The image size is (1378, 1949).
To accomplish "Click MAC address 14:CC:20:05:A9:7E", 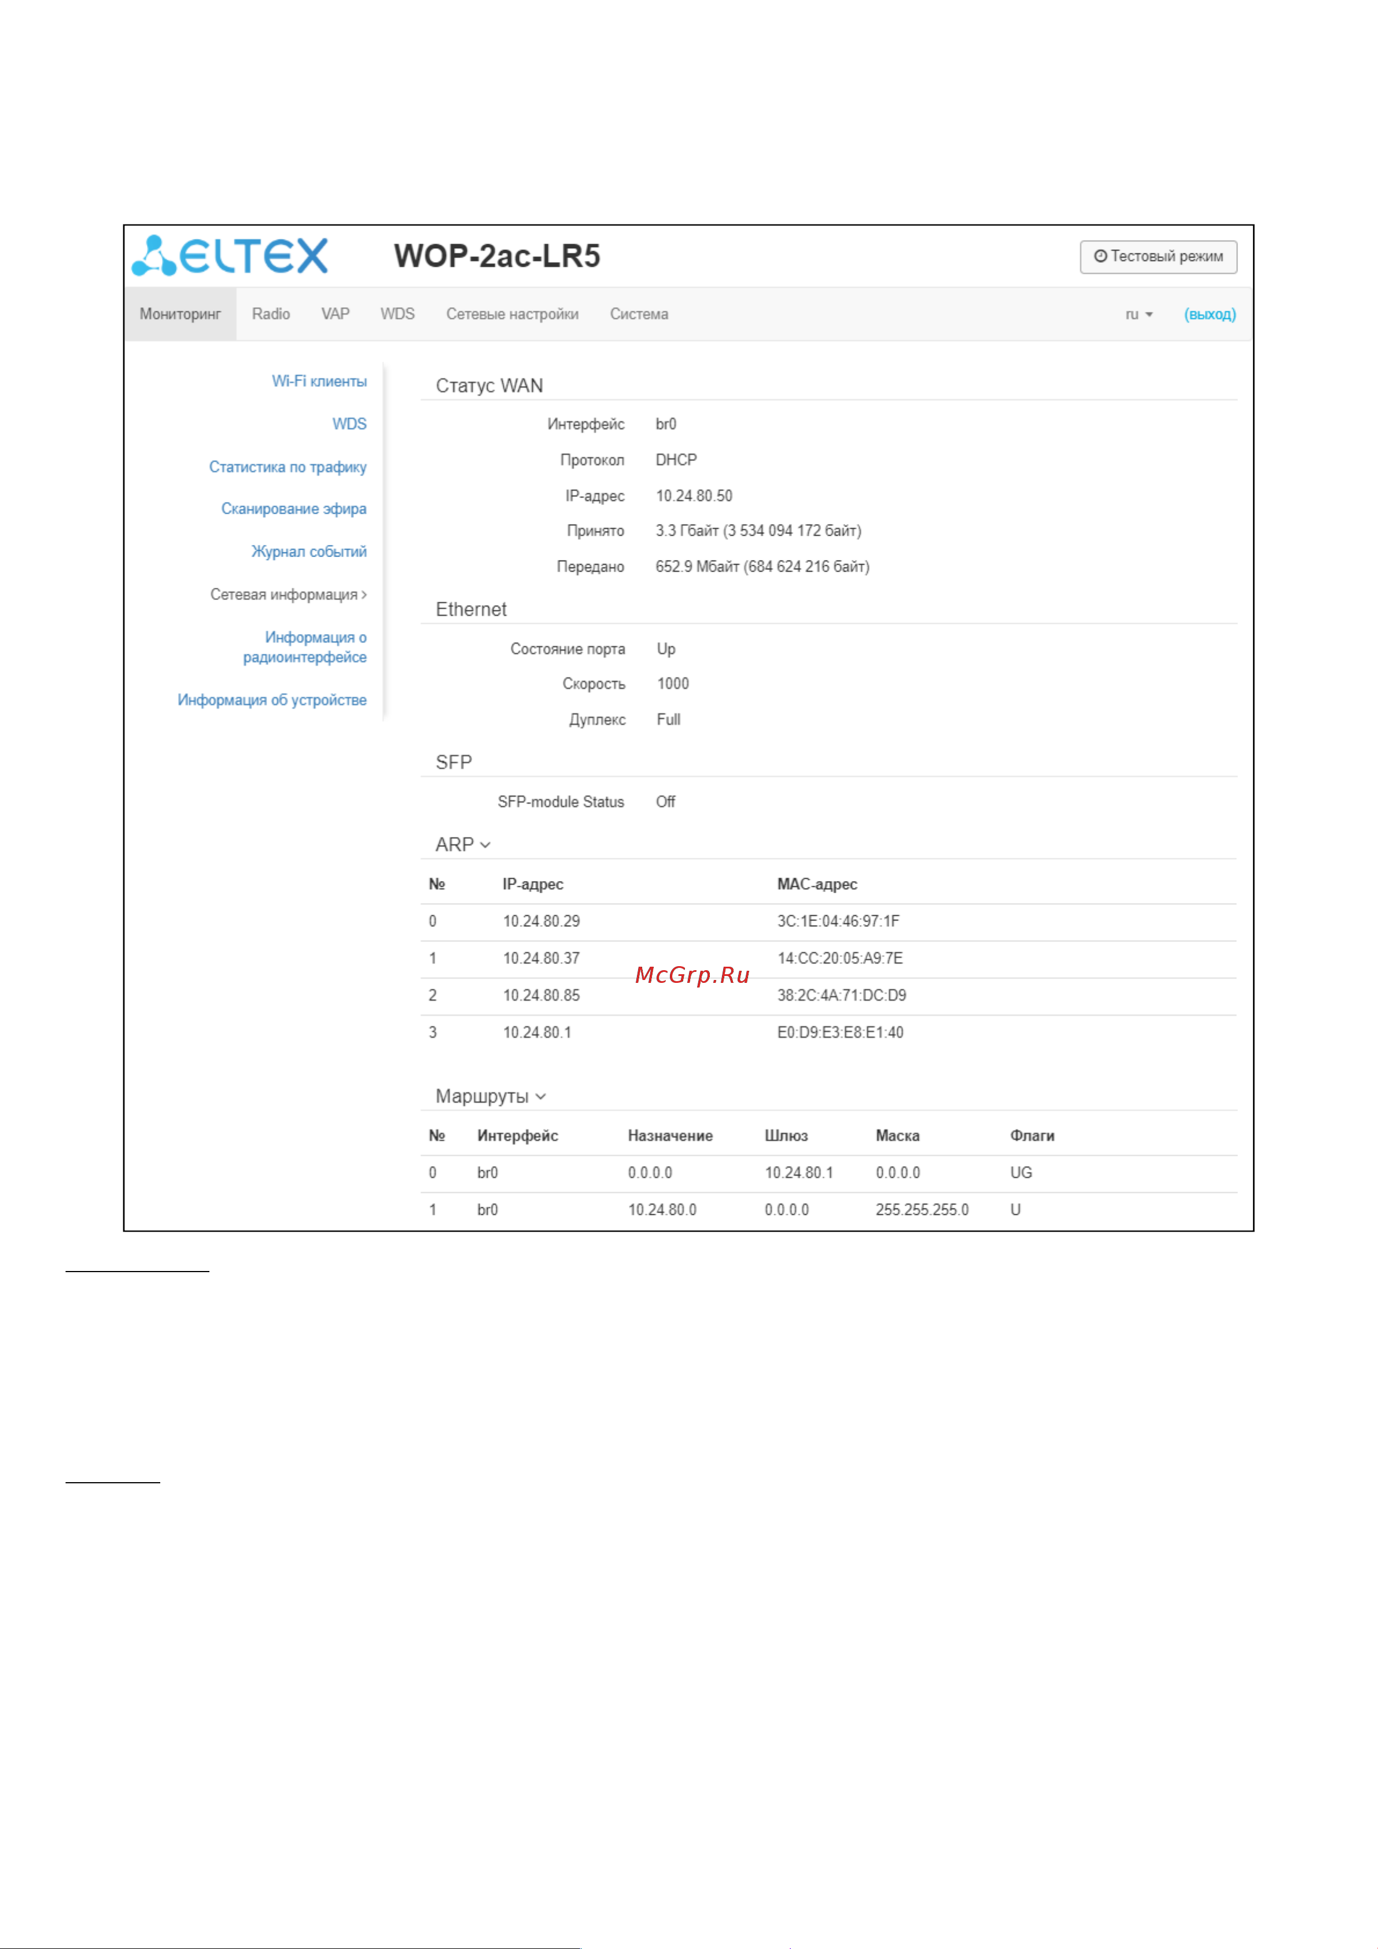I will tap(841, 959).
